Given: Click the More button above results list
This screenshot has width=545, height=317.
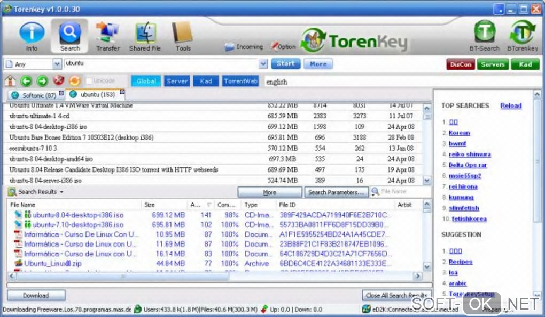Looking at the screenshot, I should (270, 192).
